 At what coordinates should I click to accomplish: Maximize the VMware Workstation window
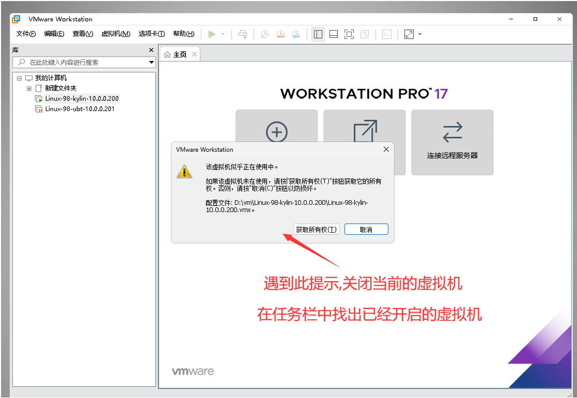535,19
